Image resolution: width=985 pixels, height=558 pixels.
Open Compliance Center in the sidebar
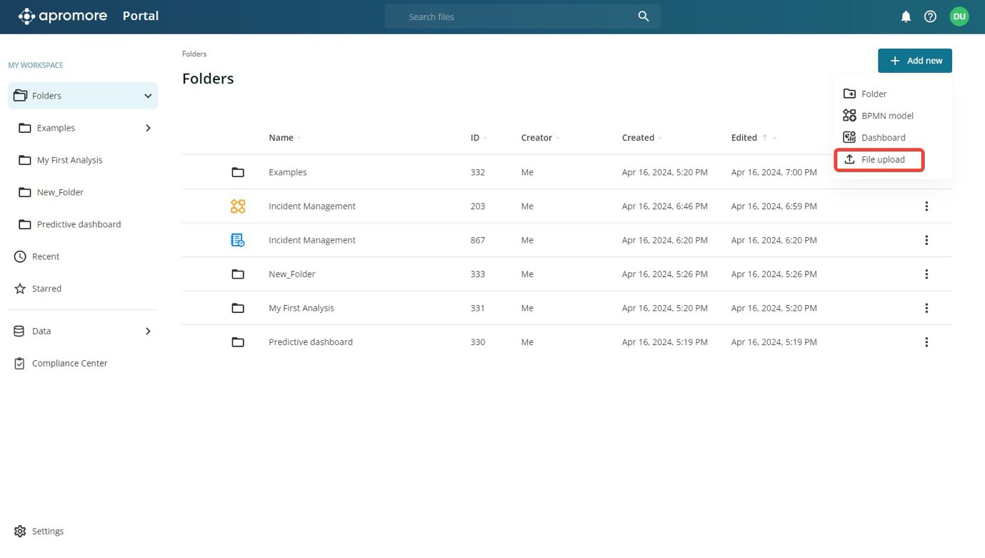[x=69, y=364]
